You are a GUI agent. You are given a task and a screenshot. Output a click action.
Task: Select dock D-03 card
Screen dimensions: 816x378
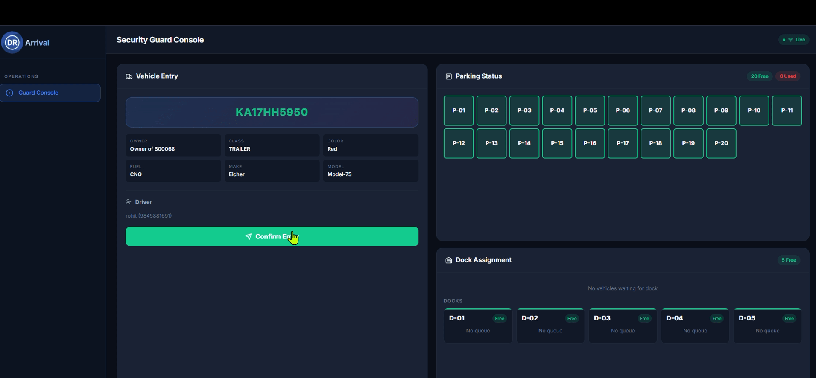pos(622,326)
